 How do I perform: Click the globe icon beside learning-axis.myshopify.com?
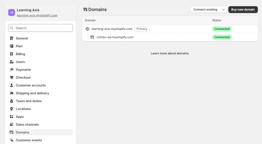[x=88, y=29]
